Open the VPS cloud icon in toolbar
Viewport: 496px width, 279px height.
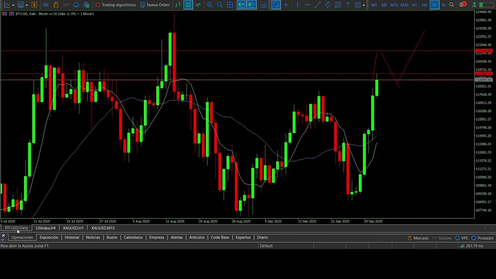click(76, 5)
